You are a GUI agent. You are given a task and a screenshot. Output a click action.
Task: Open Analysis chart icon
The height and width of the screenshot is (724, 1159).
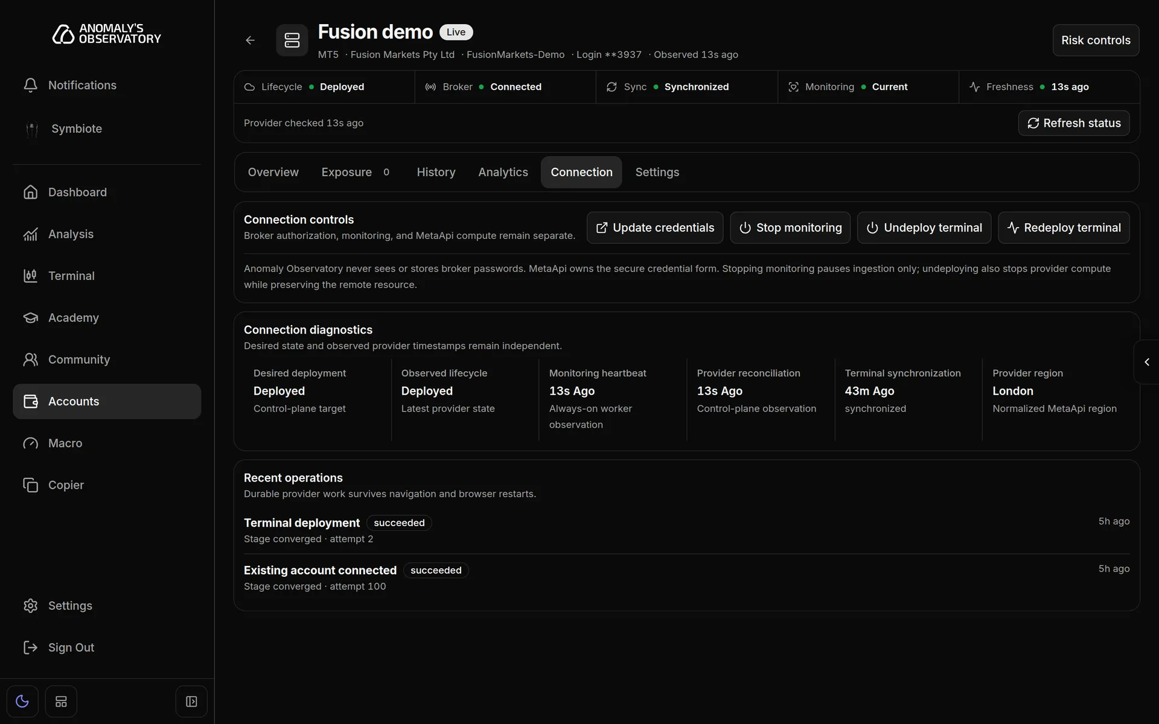(30, 234)
